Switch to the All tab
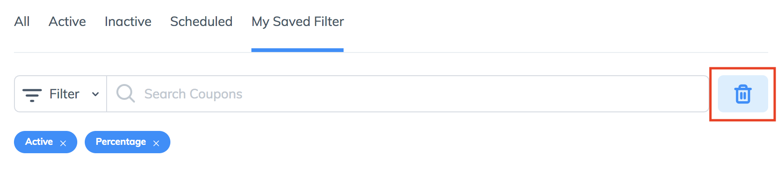784x169 pixels. click(22, 21)
